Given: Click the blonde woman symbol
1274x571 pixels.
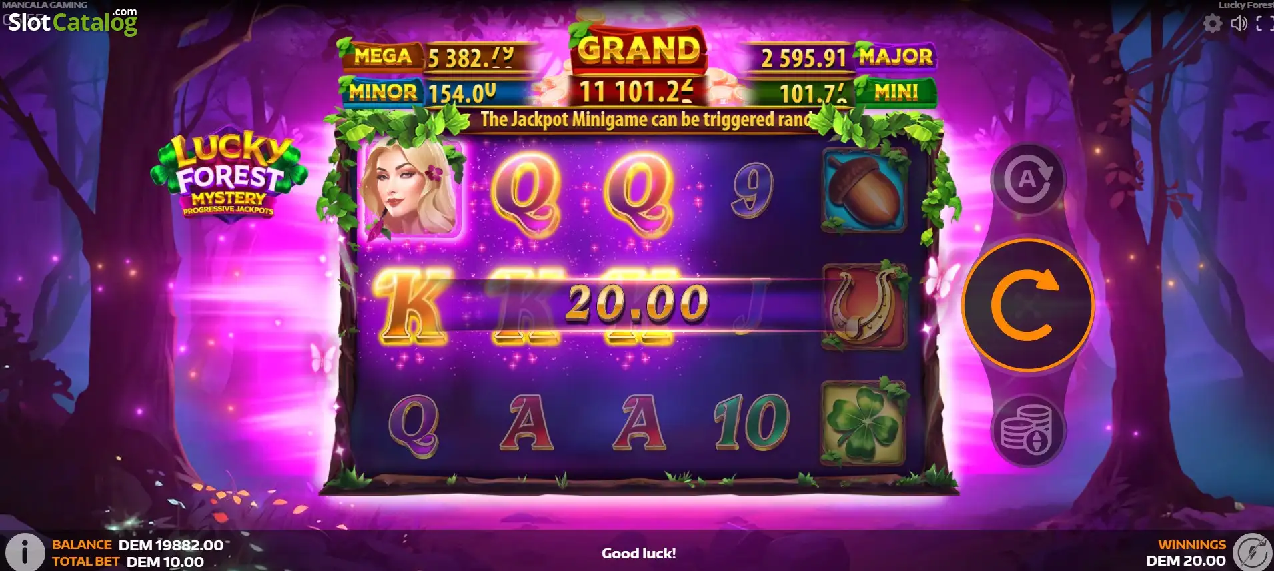Looking at the screenshot, I should point(410,189).
